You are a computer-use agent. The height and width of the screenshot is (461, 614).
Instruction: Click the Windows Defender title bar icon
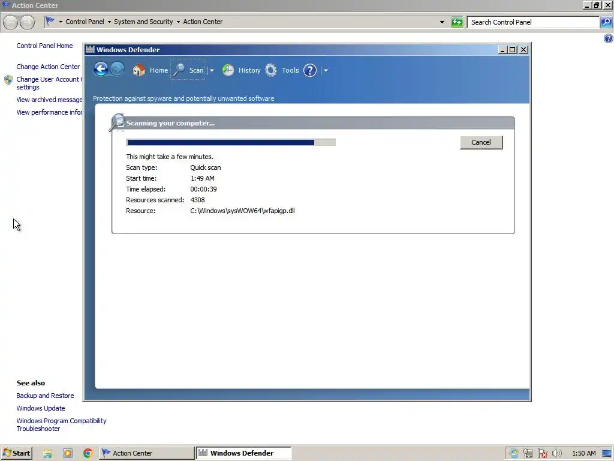click(x=90, y=49)
